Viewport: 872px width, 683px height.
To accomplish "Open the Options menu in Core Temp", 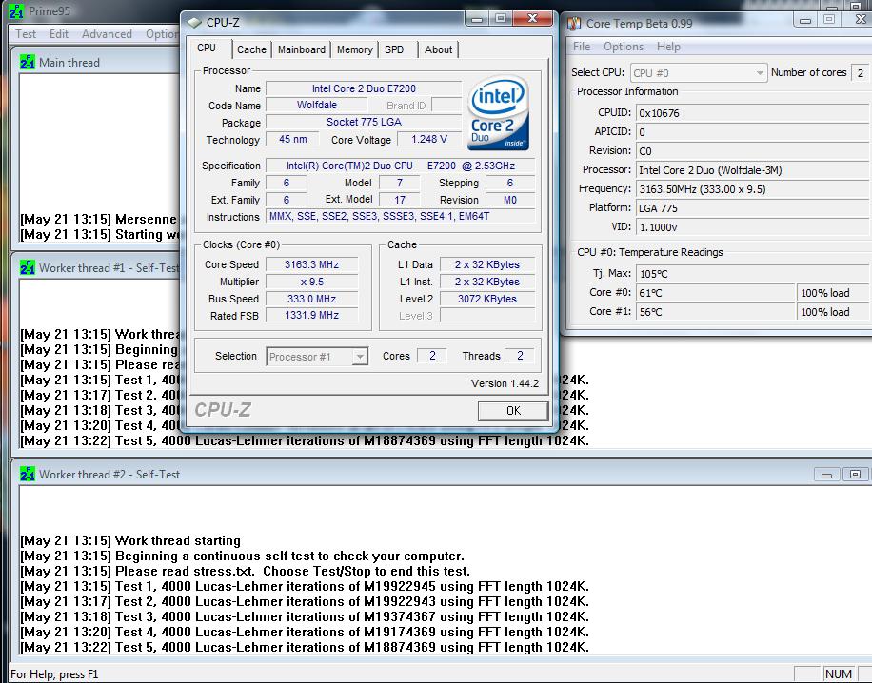I will [x=624, y=47].
